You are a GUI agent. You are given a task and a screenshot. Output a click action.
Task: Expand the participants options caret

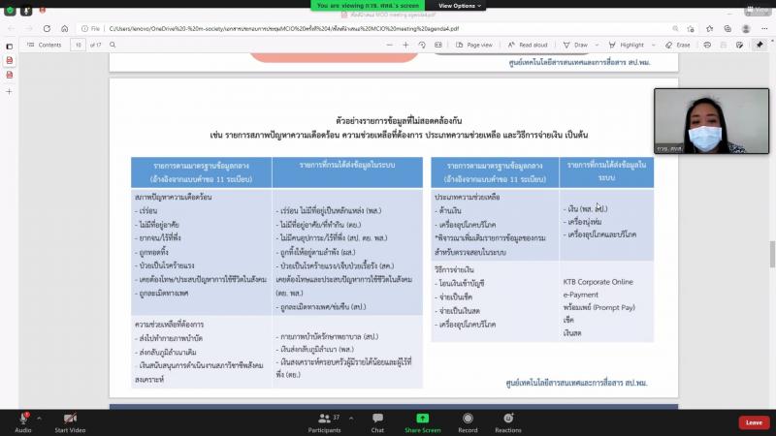(351, 419)
